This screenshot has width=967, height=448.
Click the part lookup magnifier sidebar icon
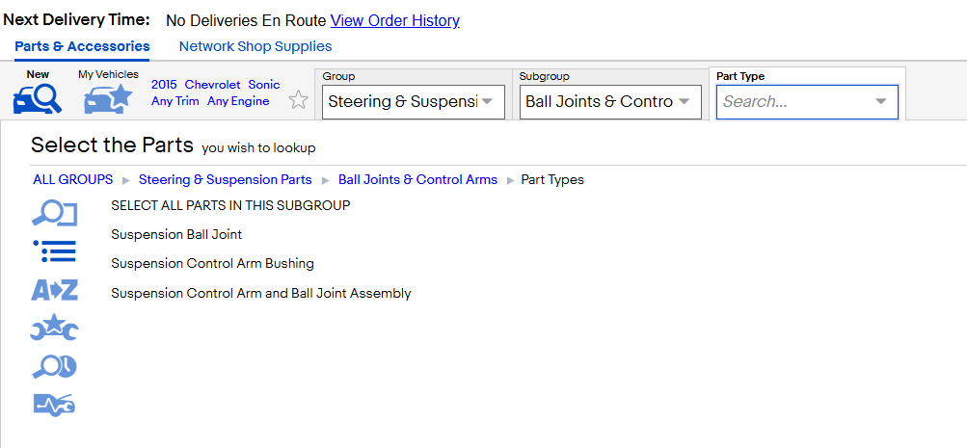54,213
